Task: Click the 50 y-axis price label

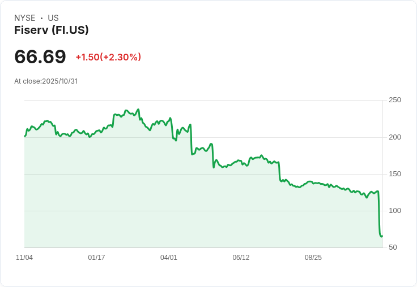Action: [x=393, y=247]
